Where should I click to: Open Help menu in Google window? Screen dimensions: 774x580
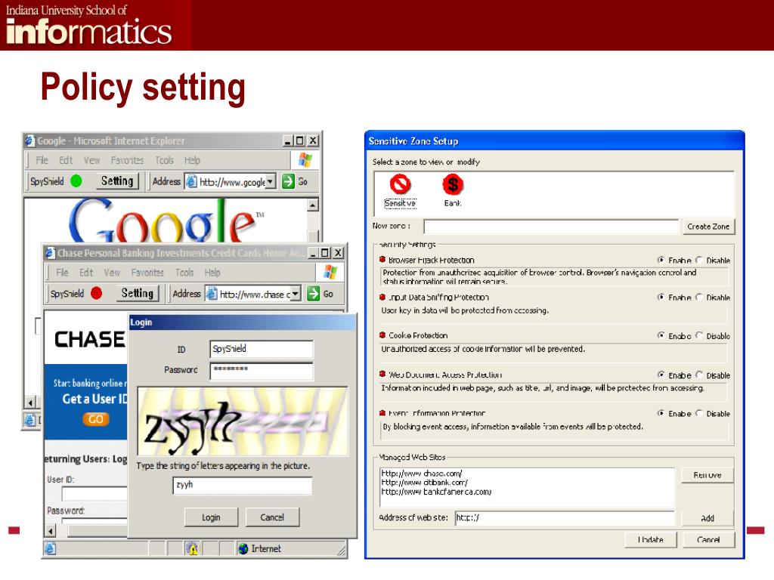tap(193, 160)
